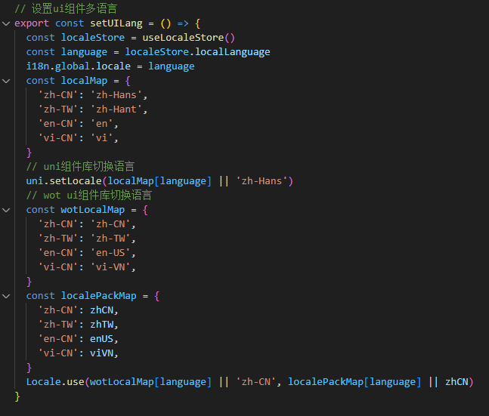Click the comment '// uni组件库切换语言'
The image size is (489, 416).
80,167
